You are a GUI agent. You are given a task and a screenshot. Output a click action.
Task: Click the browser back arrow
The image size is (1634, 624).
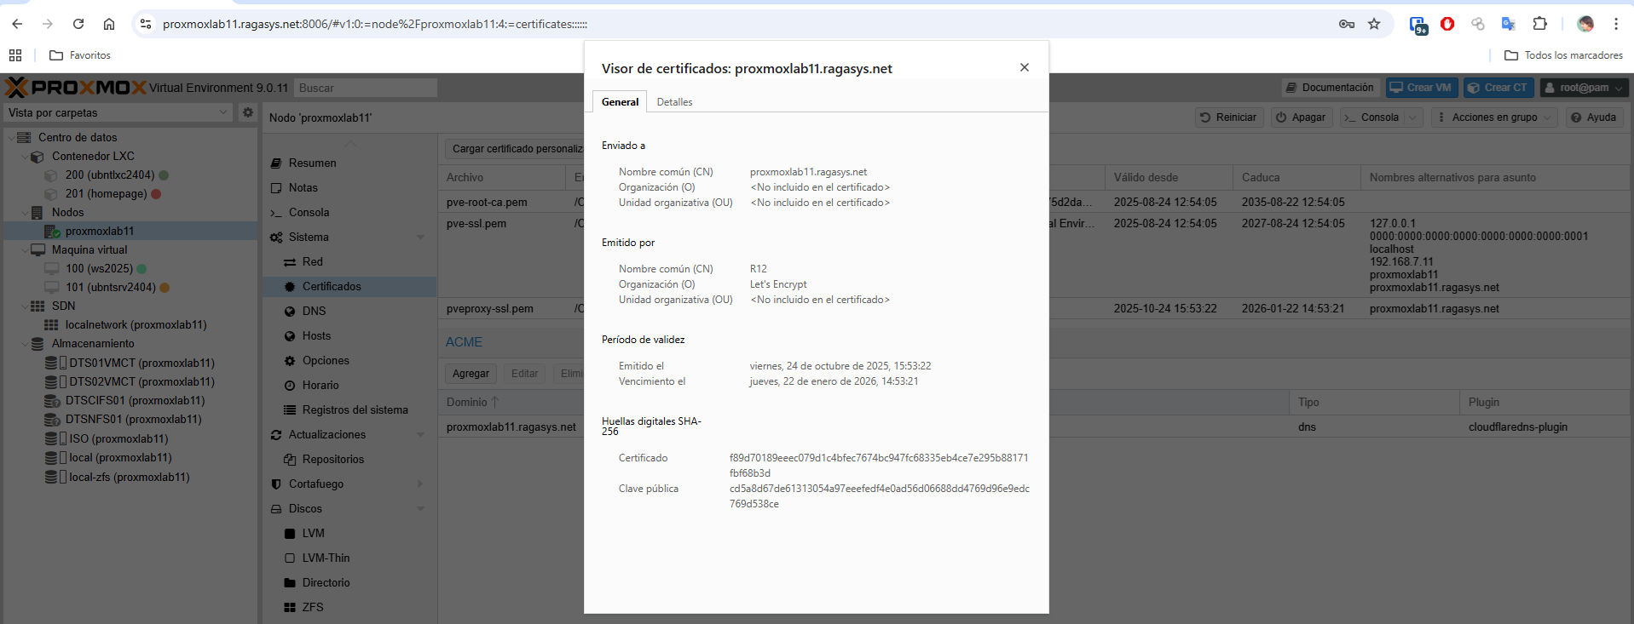[x=17, y=24]
